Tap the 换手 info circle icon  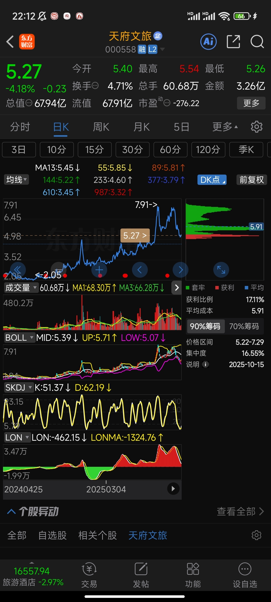(95, 86)
